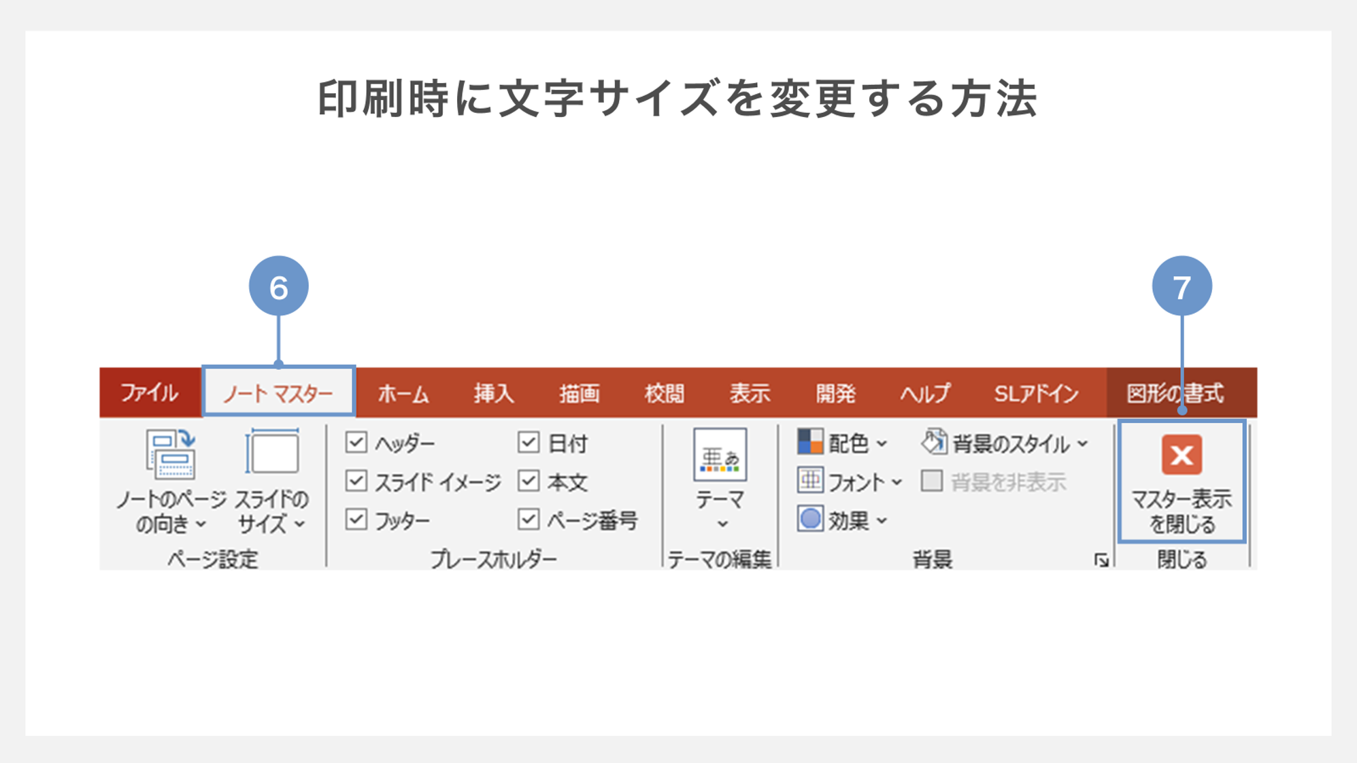Expand the フォント dropdown arrow
This screenshot has width=1357, height=763.
point(897,482)
